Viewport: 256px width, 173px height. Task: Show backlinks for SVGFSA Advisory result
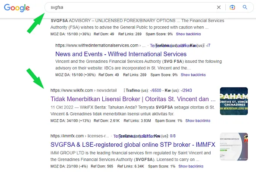point(188,34)
